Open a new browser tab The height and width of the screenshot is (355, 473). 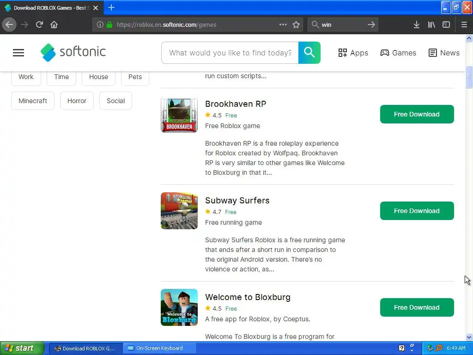click(x=111, y=7)
